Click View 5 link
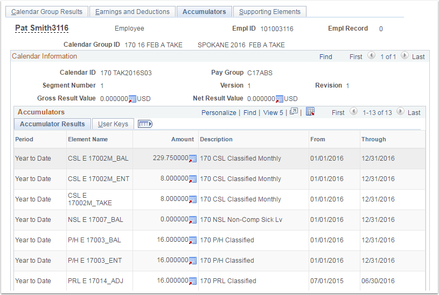The width and height of the screenshot is (439, 295). pyautogui.click(x=273, y=113)
